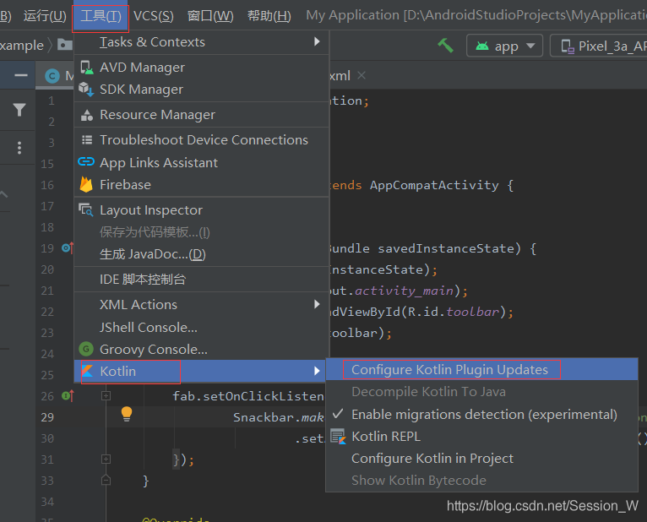The image size is (647, 522).
Task: Click toolbar id reference in code
Action: [x=473, y=312]
